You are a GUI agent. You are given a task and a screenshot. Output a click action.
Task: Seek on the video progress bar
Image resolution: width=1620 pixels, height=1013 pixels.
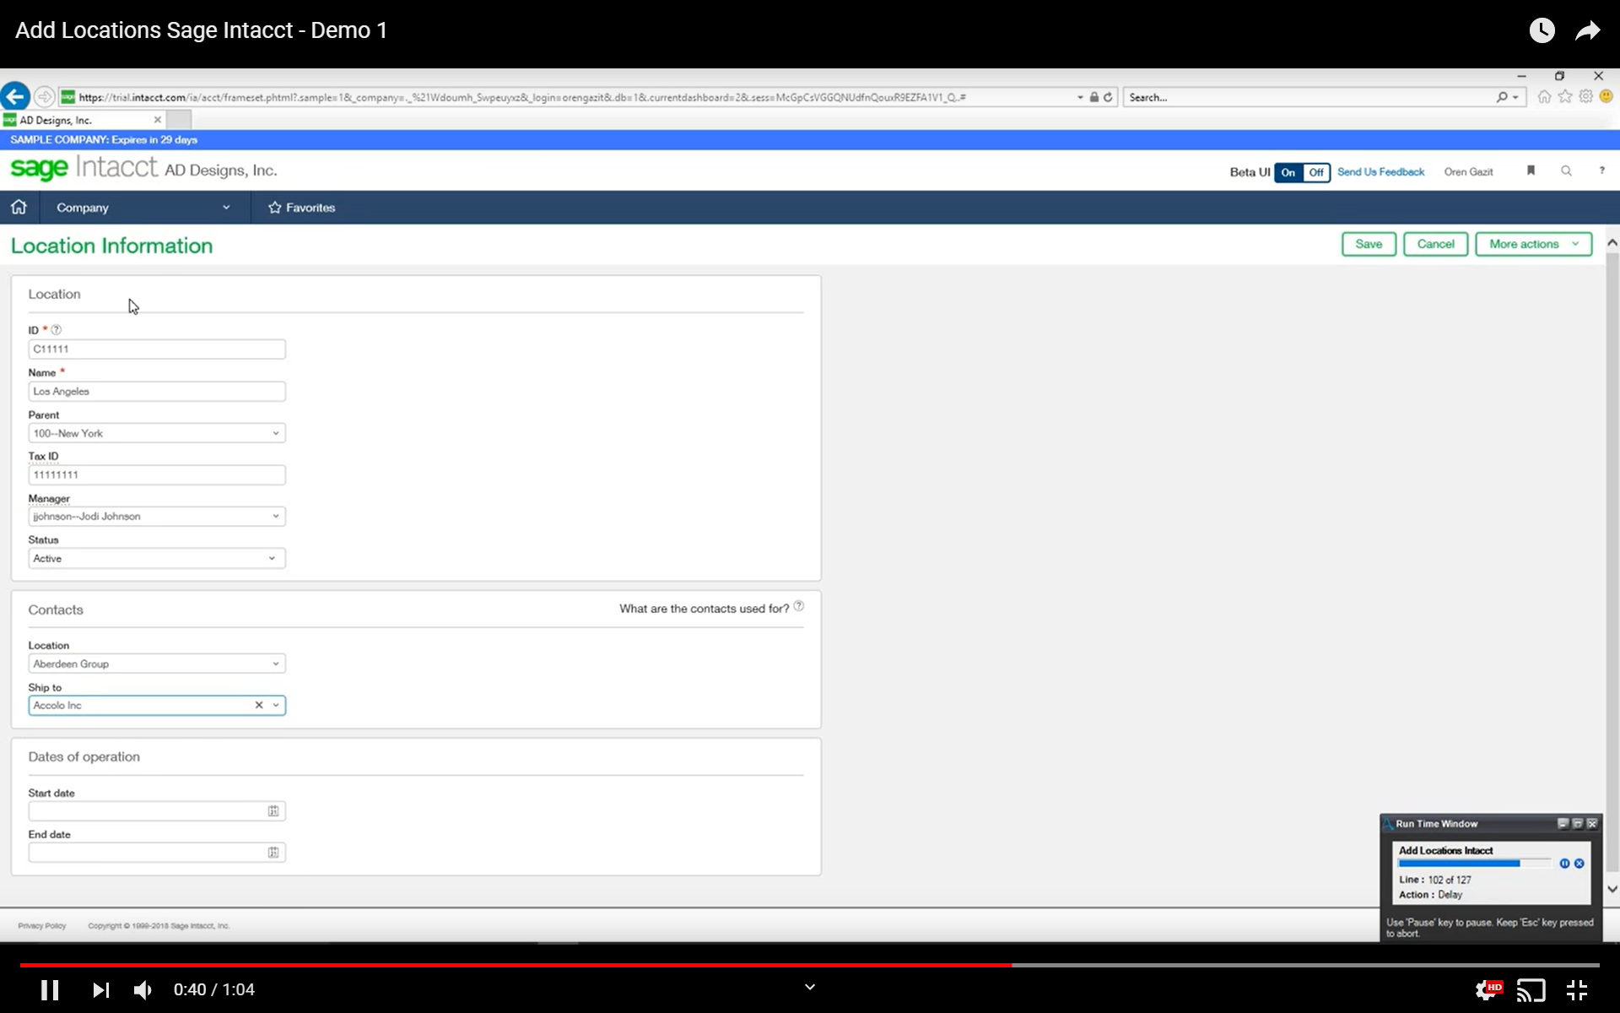tap(810, 964)
